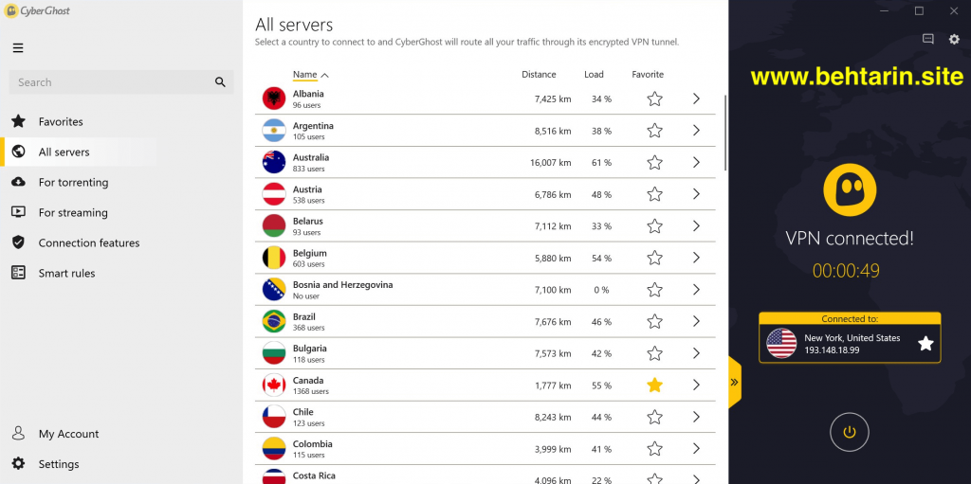971x484 pixels.
Task: Collapse the server panel with double arrow
Action: (x=735, y=382)
